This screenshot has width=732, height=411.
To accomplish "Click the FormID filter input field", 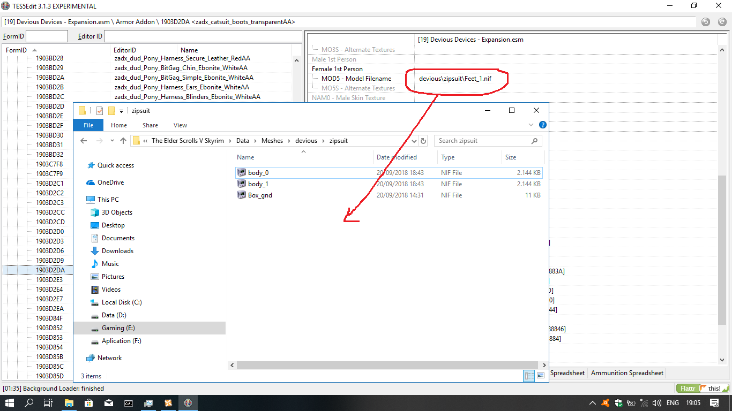I will (x=47, y=36).
